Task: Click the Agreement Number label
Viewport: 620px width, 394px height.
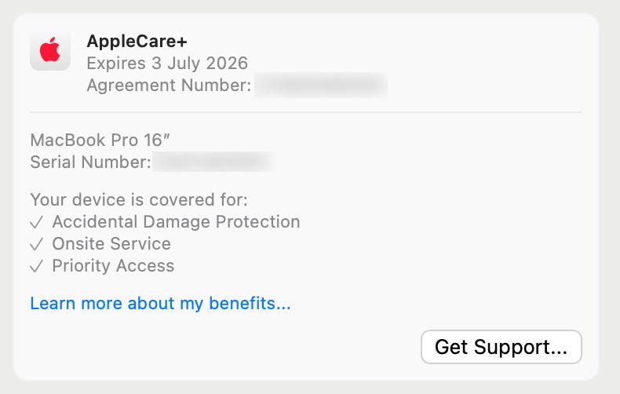Action: pos(169,85)
